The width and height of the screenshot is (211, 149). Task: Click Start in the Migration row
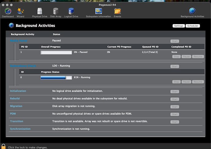pos(175,107)
